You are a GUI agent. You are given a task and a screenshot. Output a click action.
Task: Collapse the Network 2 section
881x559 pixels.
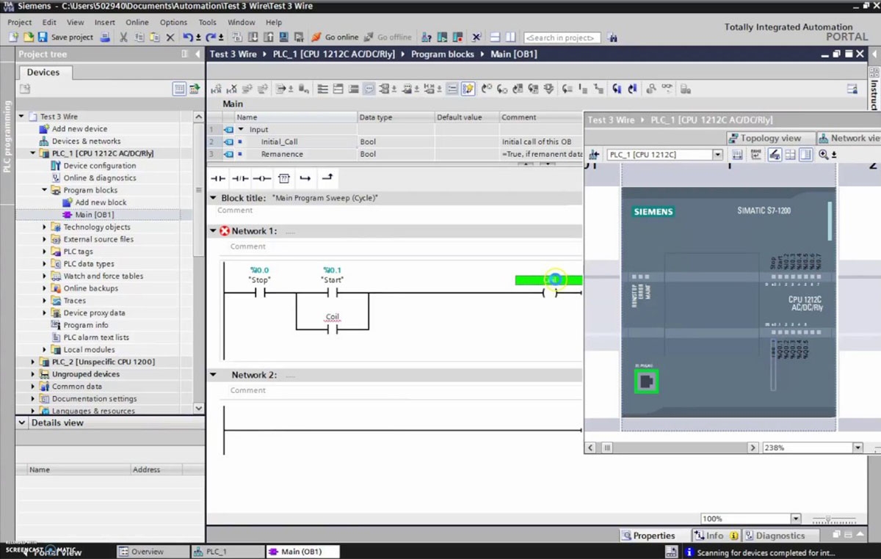click(214, 375)
